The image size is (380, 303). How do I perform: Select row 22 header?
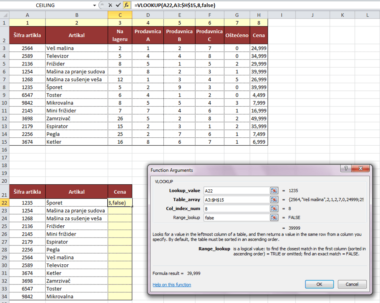(5, 203)
